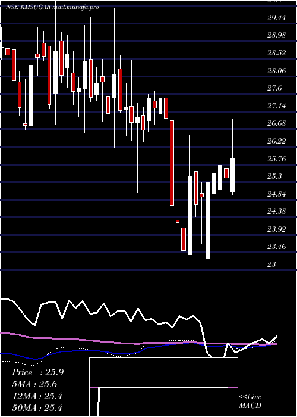297x417 pixels.
Task: Select the 27.14 price axis label
Action: (x=277, y=106)
